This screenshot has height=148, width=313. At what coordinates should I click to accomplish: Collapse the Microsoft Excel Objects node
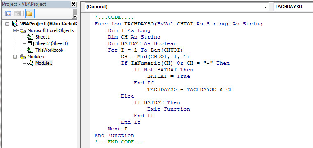[x=15, y=31]
